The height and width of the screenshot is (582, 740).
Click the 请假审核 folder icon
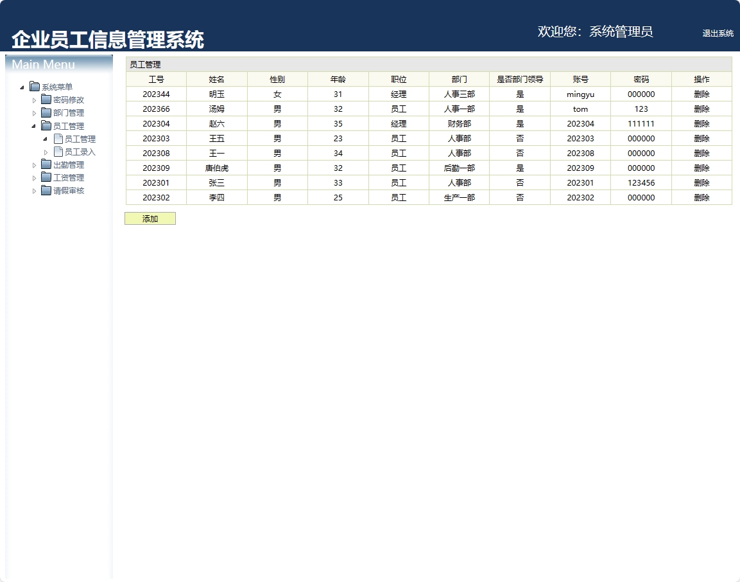click(x=46, y=190)
